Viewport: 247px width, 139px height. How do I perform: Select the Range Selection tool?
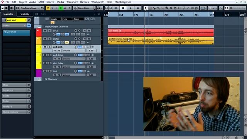pos(150,8)
